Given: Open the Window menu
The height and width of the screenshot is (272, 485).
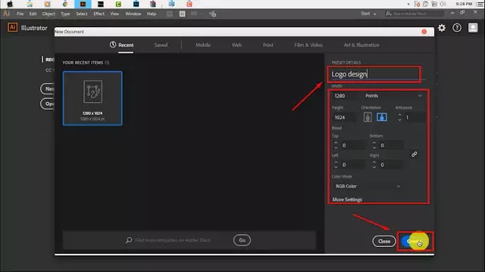Looking at the screenshot, I should pyautogui.click(x=133, y=14).
